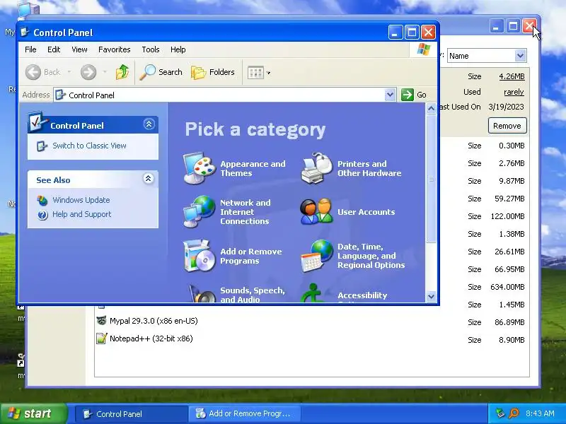Expand the Address bar dropdown
The image size is (566, 424).
(390, 95)
